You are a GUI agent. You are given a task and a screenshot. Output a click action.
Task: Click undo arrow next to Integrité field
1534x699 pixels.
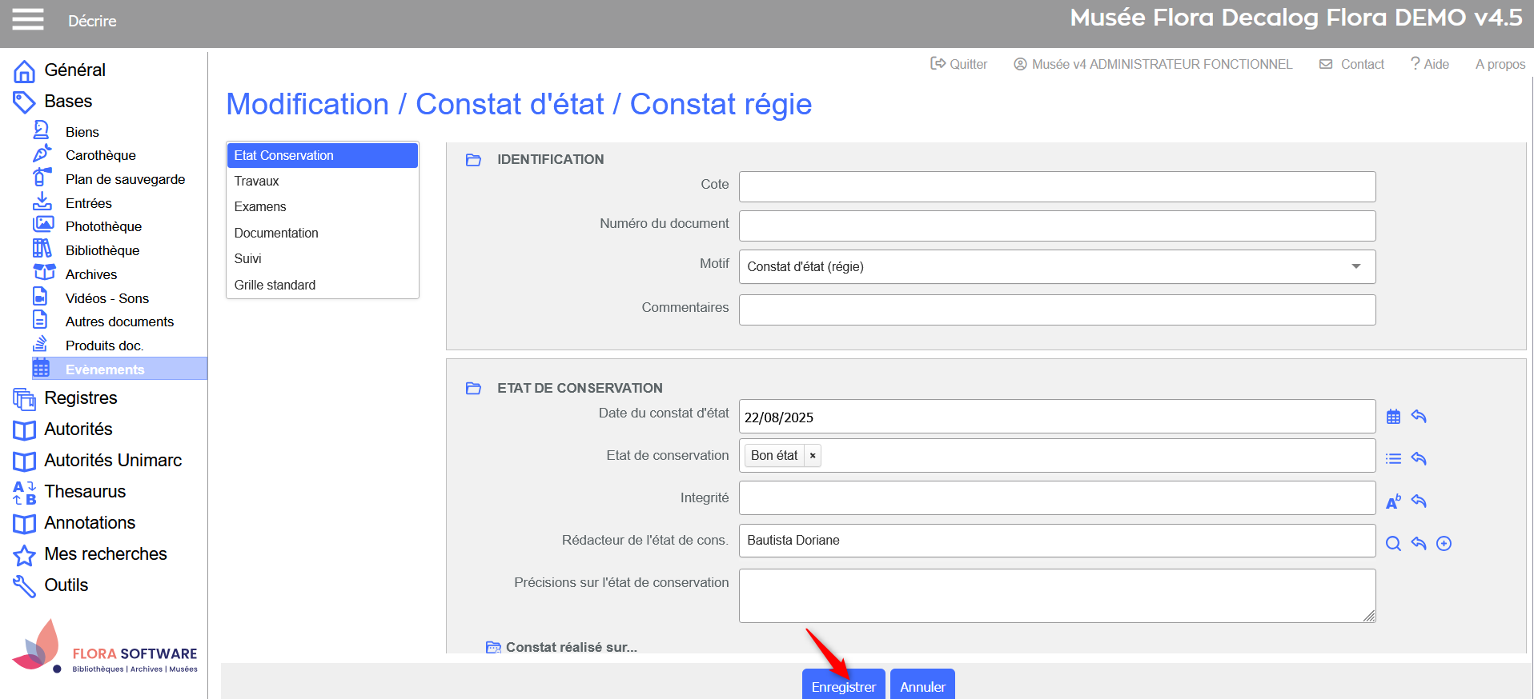[x=1419, y=501]
